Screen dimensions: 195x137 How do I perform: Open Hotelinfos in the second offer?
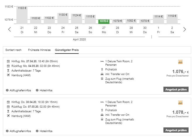point(46,131)
